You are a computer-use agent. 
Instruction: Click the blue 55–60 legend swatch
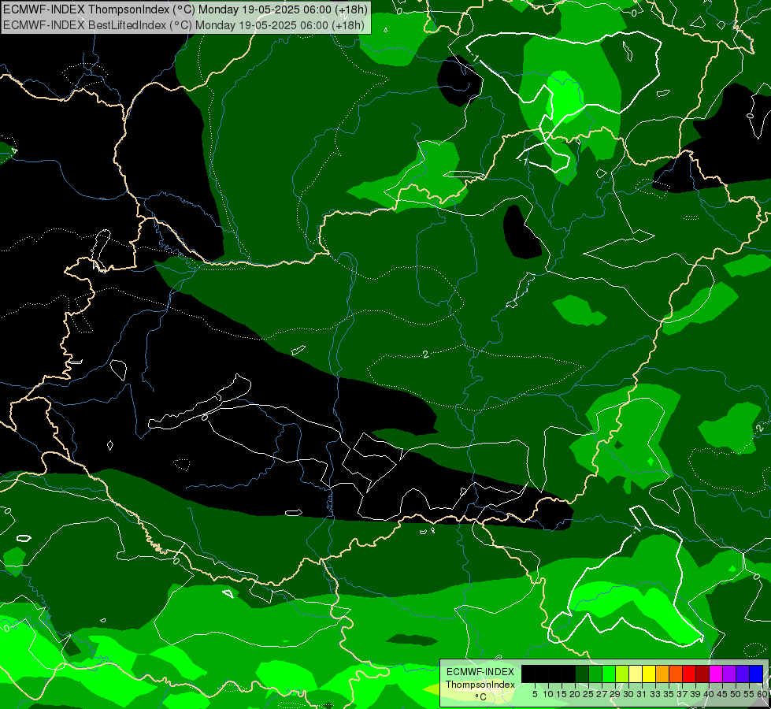coord(756,674)
